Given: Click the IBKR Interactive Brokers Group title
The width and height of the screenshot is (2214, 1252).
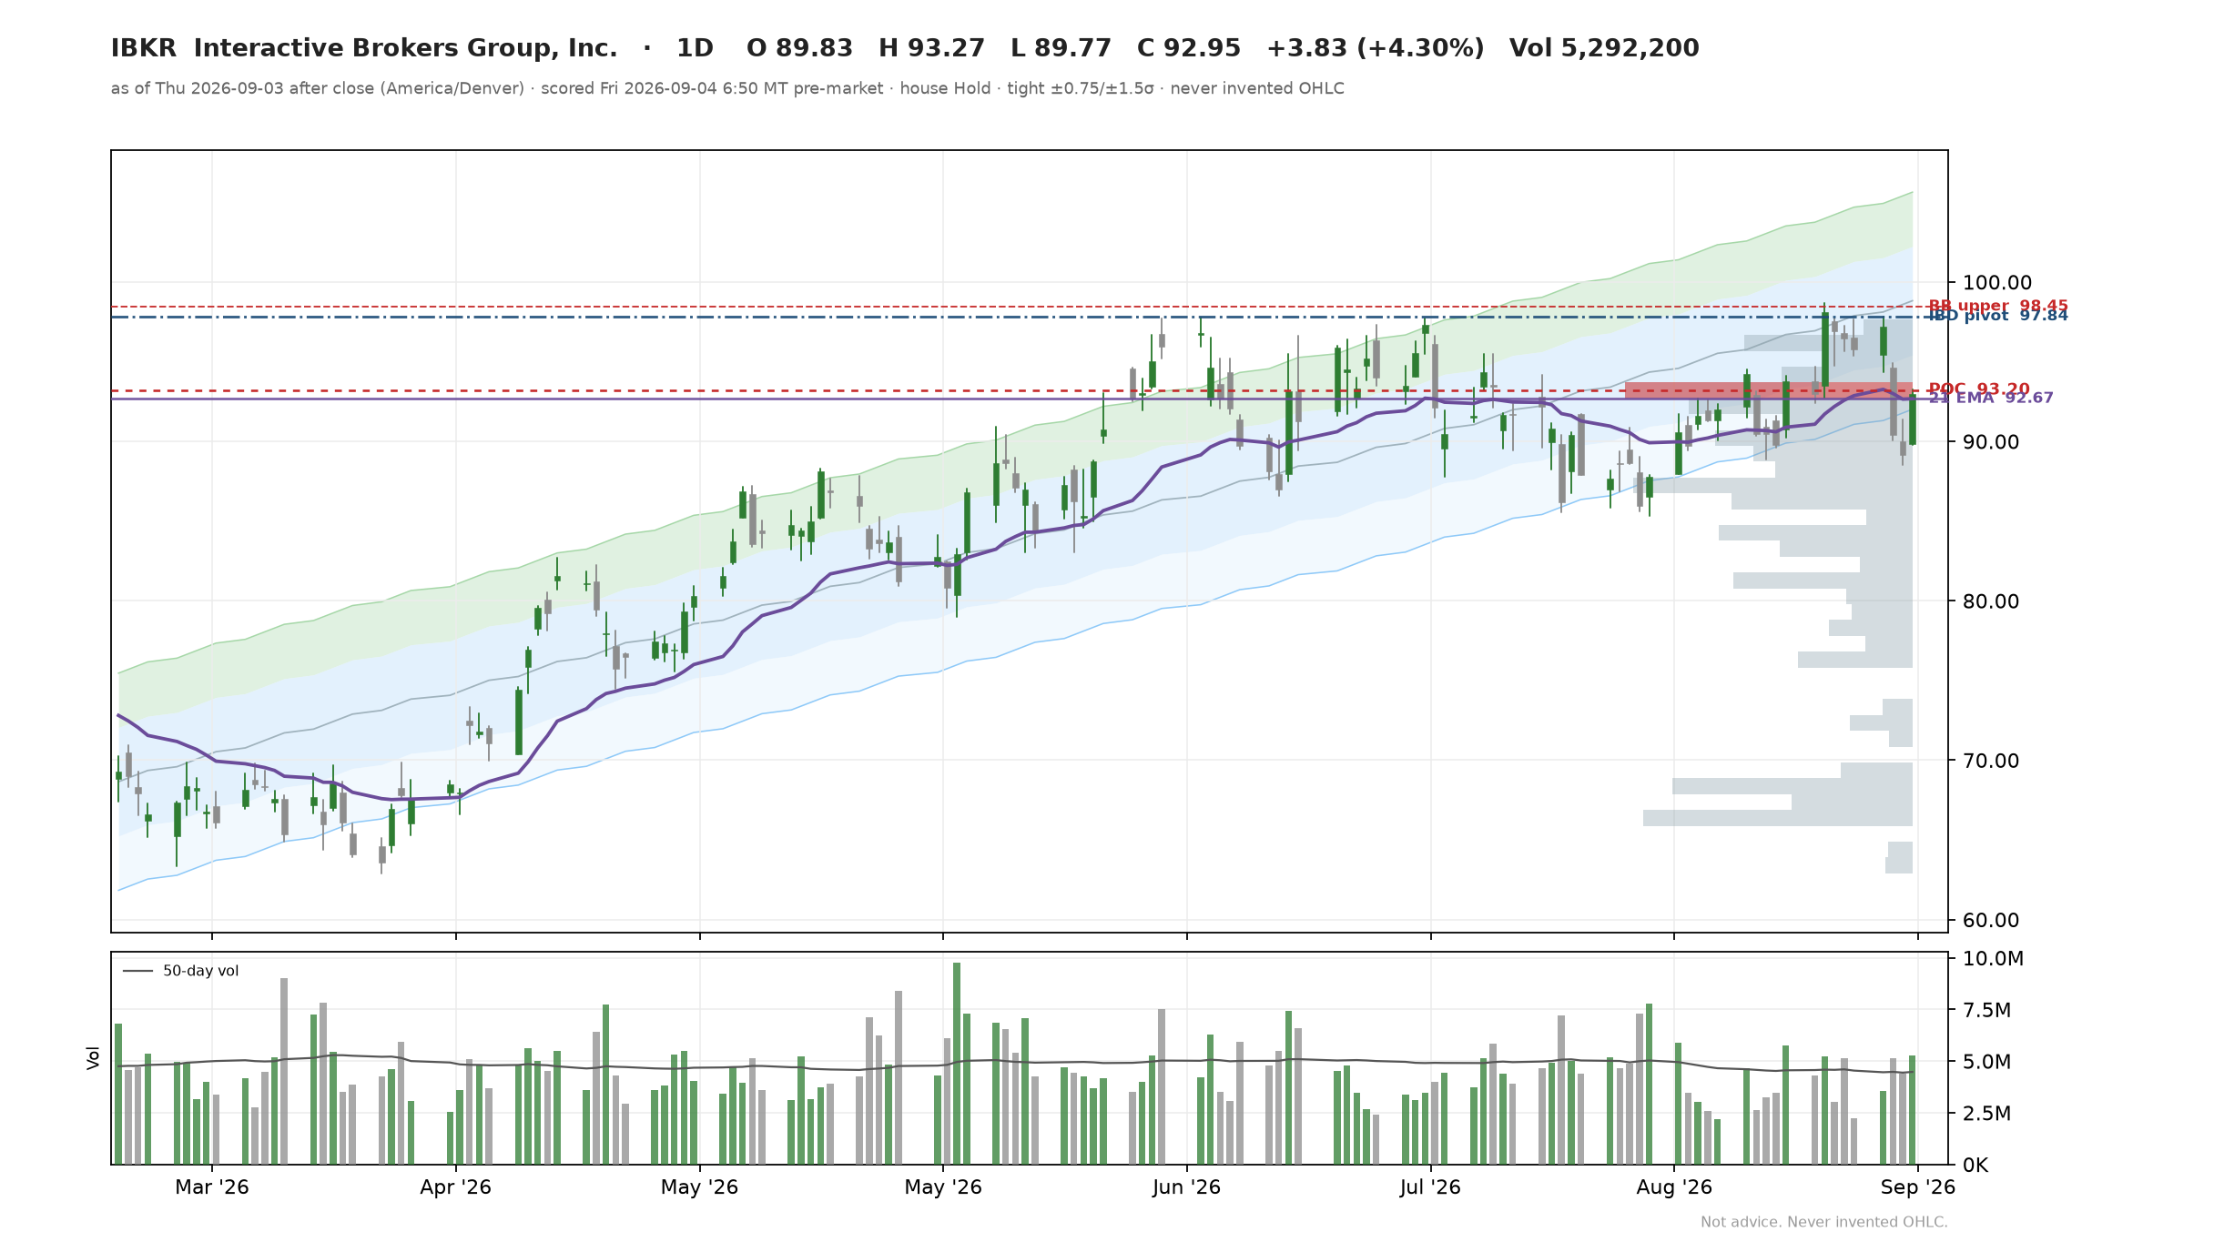Looking at the screenshot, I should [x=364, y=48].
